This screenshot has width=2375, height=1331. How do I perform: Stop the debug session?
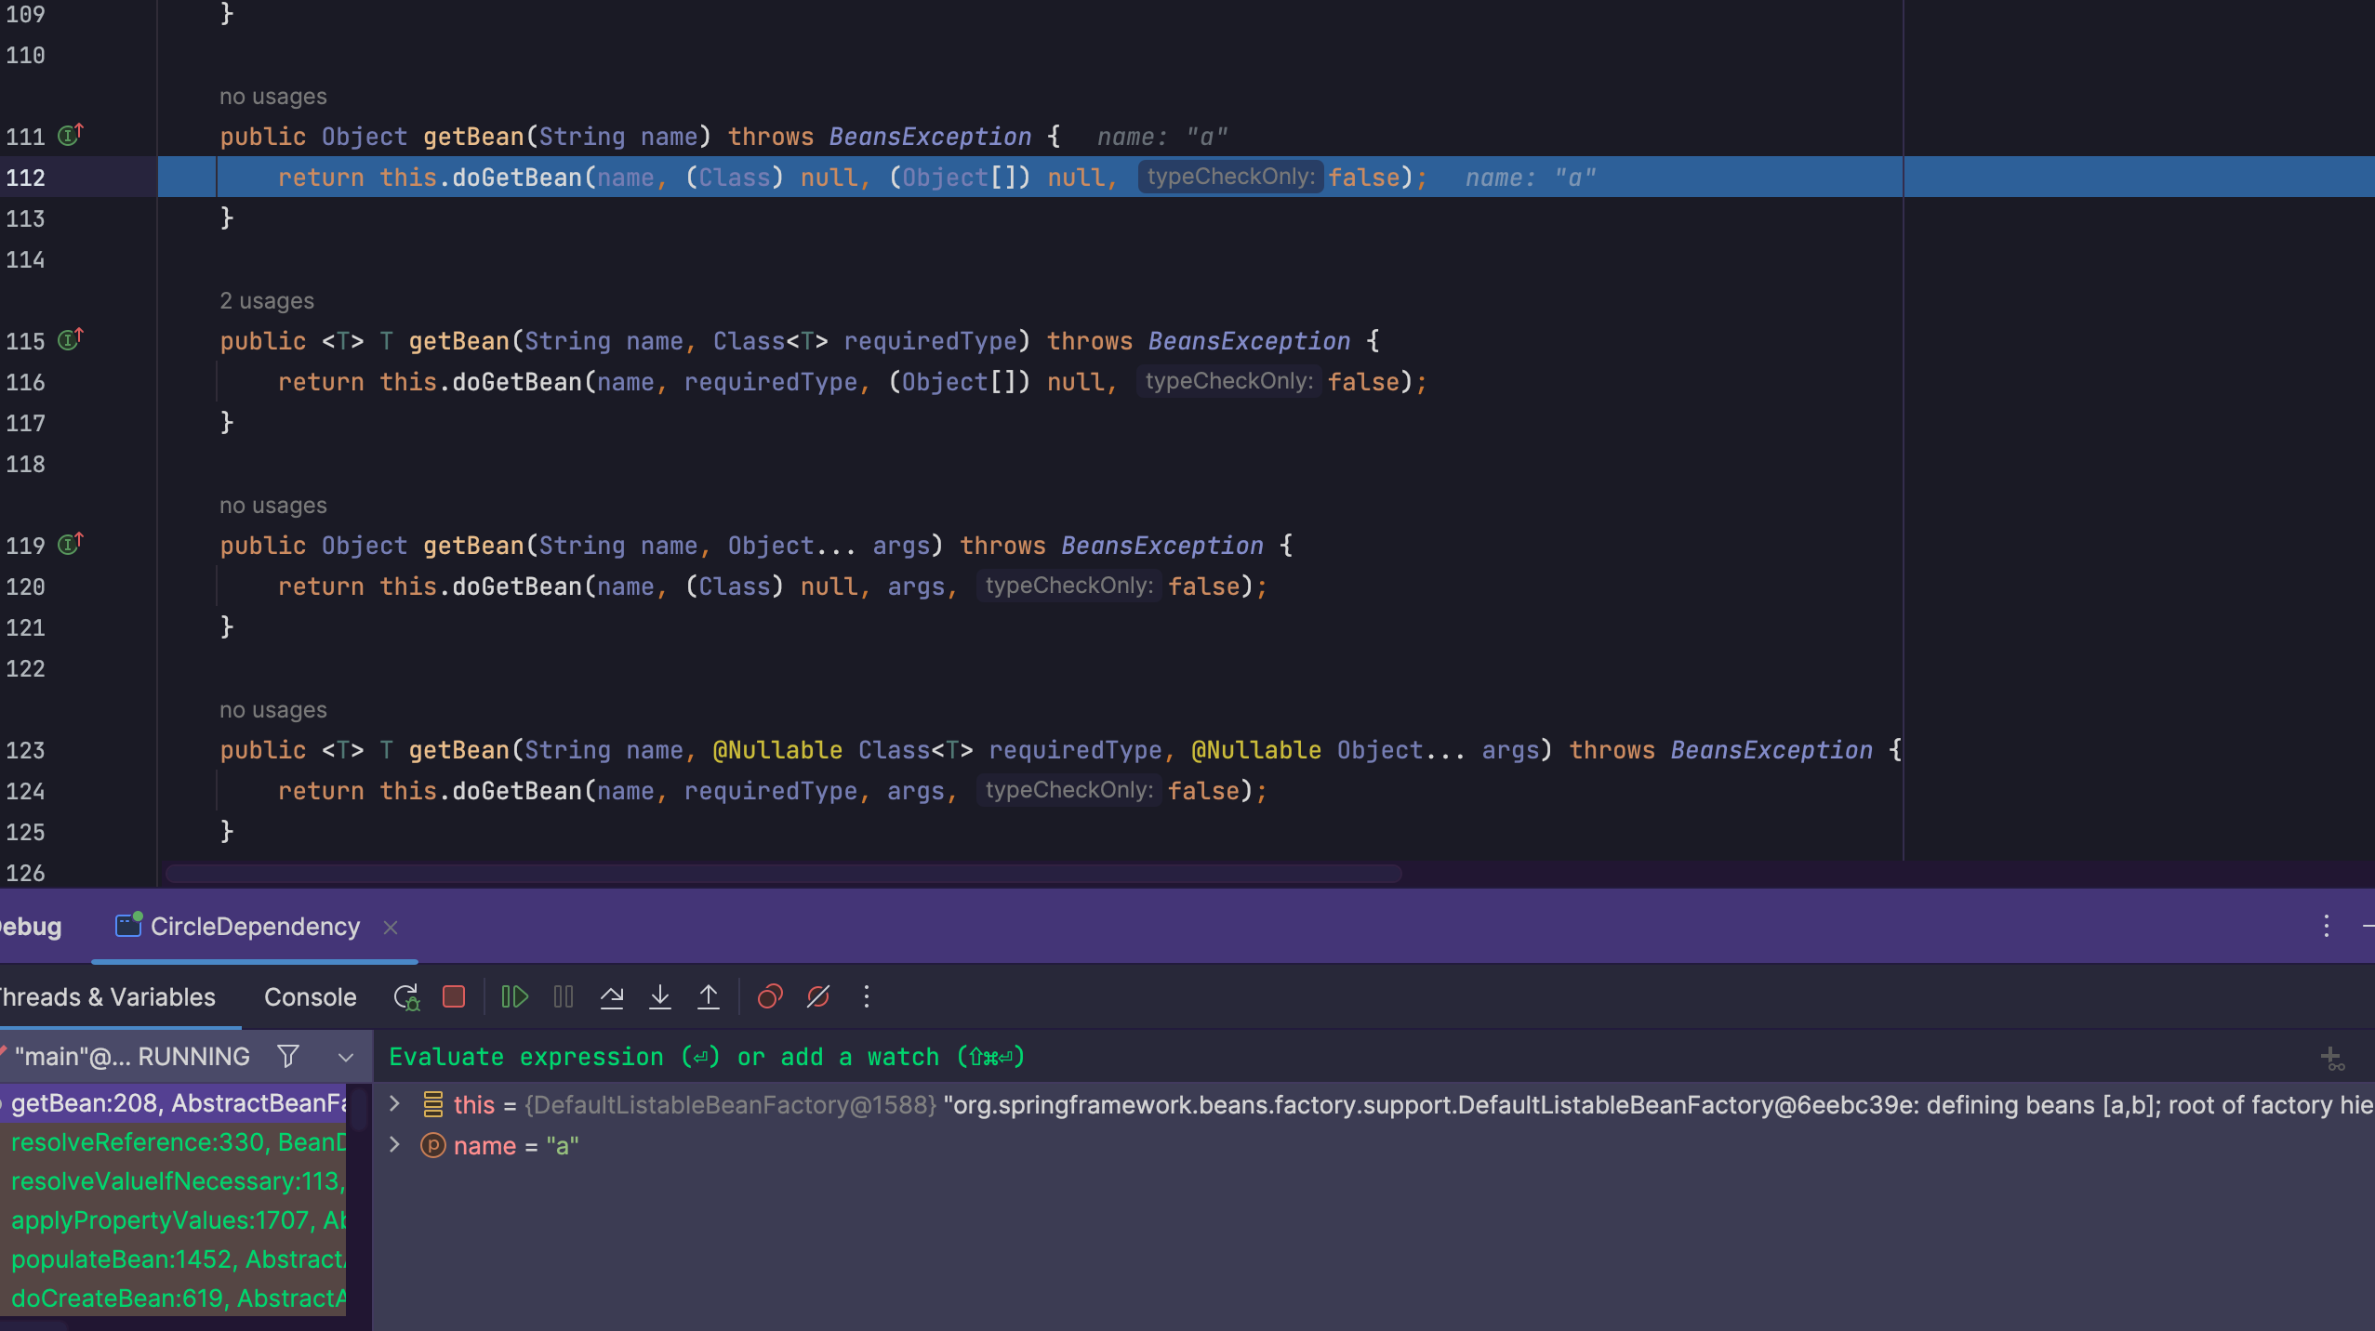point(454,997)
